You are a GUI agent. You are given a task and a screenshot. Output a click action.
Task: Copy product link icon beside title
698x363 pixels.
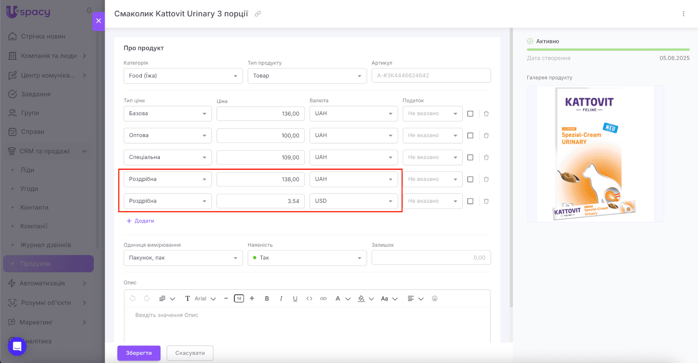click(258, 14)
